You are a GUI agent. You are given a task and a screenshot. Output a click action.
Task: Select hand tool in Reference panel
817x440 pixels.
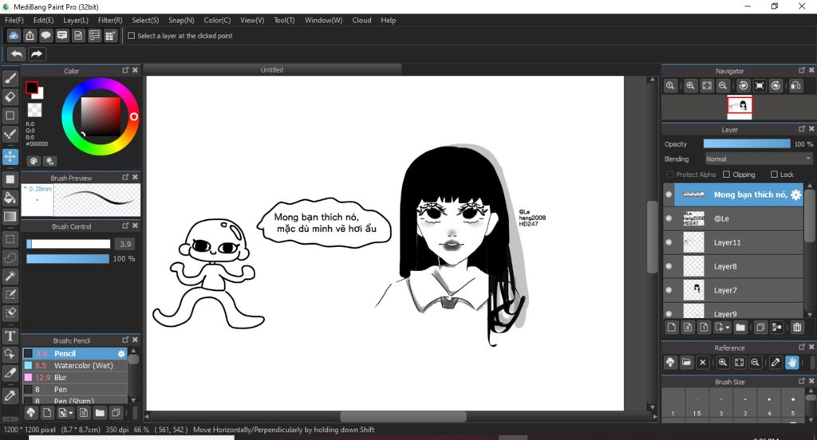click(x=792, y=363)
